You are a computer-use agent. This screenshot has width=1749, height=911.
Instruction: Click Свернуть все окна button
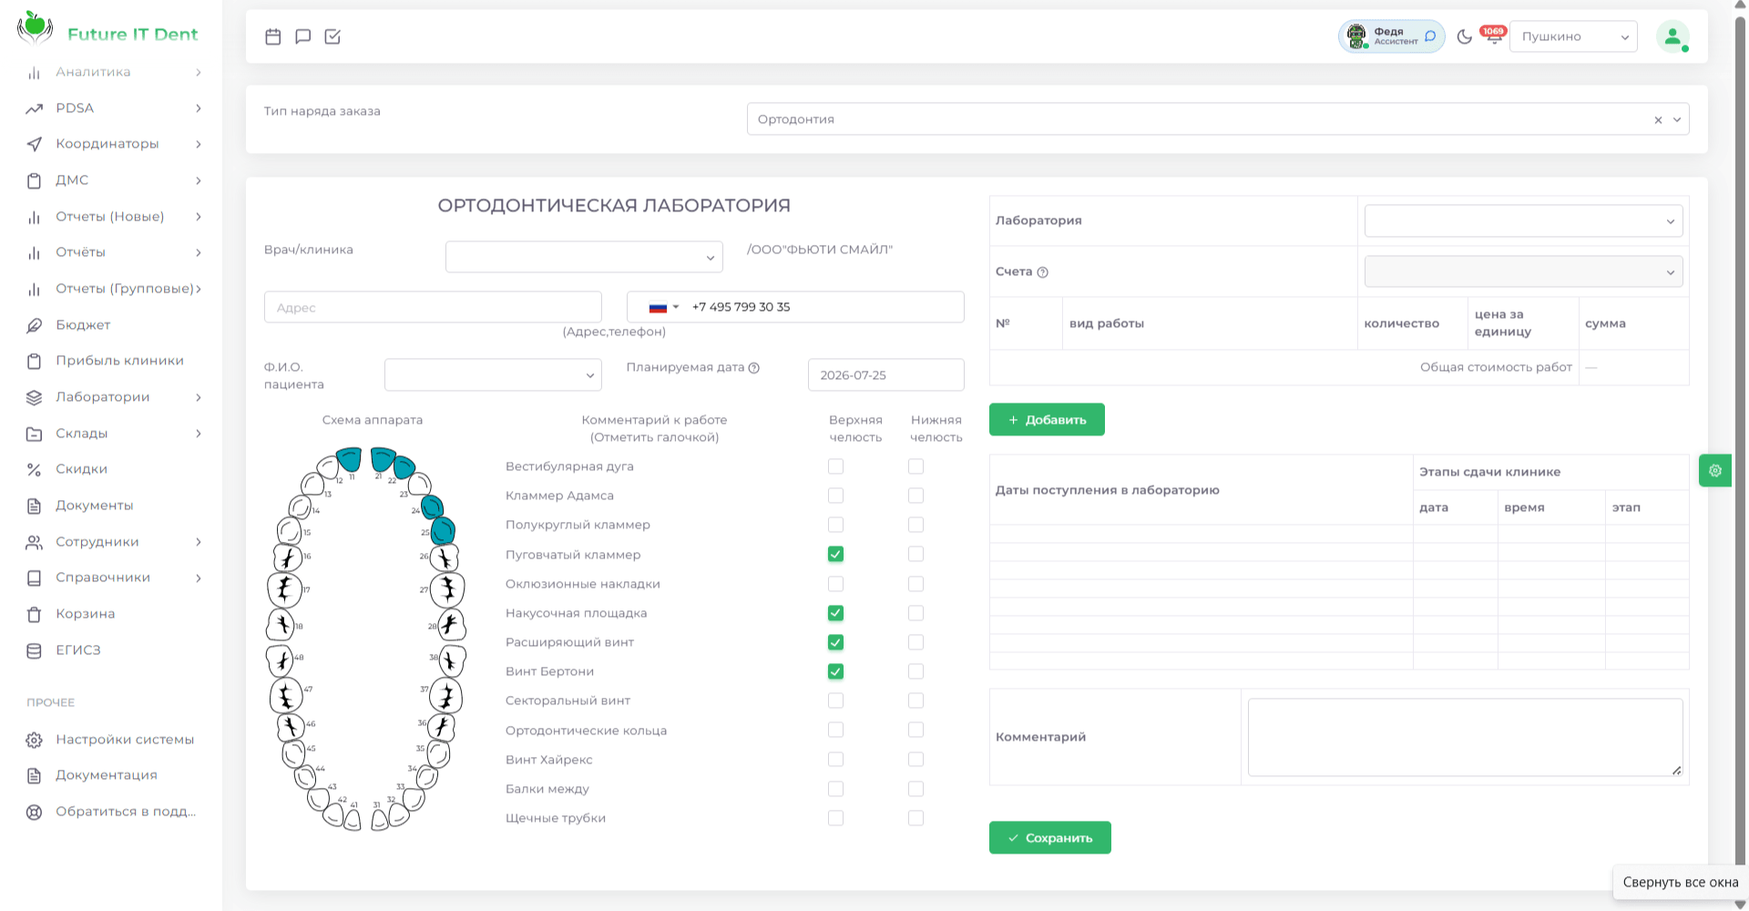point(1681,882)
